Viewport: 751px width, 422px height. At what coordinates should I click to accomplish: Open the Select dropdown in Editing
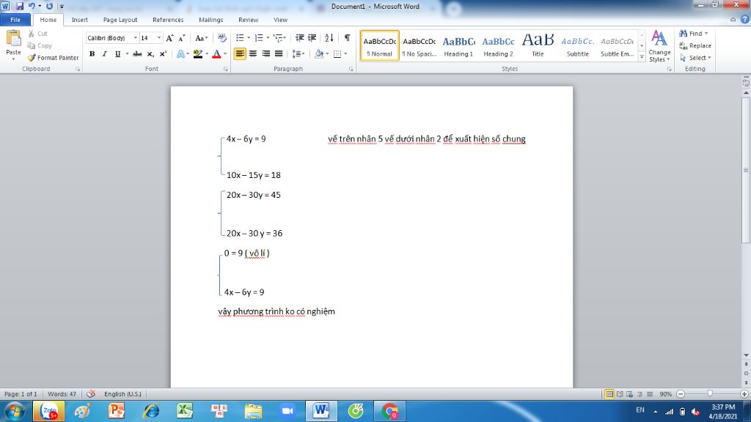click(x=695, y=57)
